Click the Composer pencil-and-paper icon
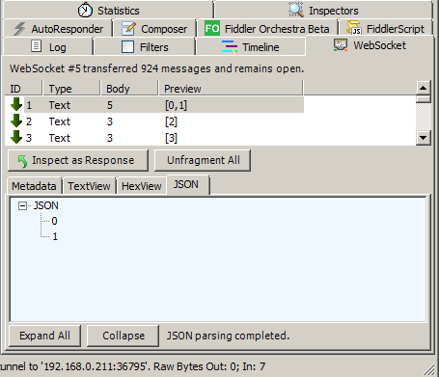Viewport: 439px width, 377px height. tap(128, 29)
